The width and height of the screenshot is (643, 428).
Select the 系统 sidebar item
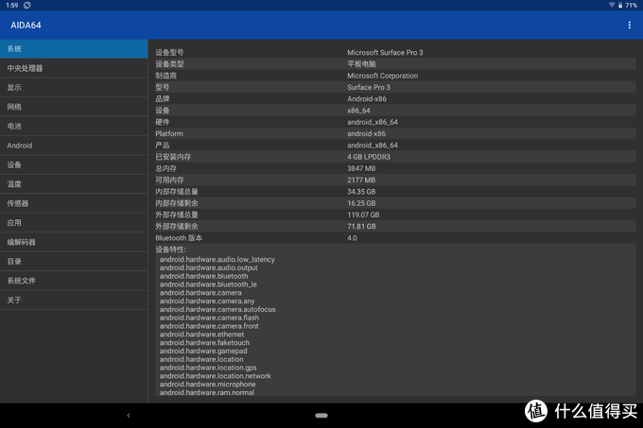[74, 49]
